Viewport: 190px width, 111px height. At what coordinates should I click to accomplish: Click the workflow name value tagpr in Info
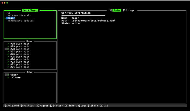[x=75, y=18]
